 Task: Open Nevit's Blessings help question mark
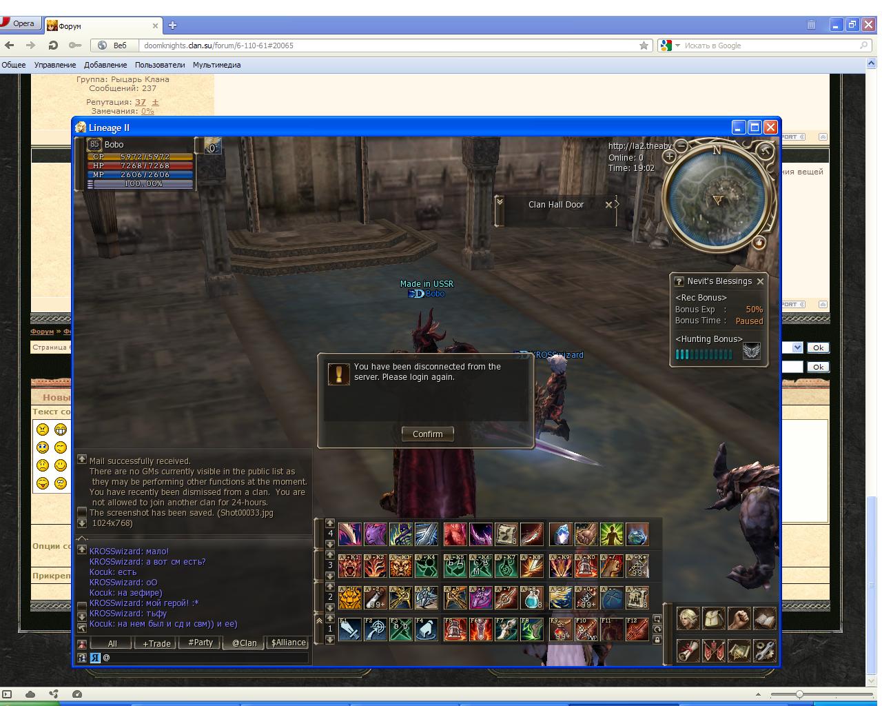tap(679, 281)
